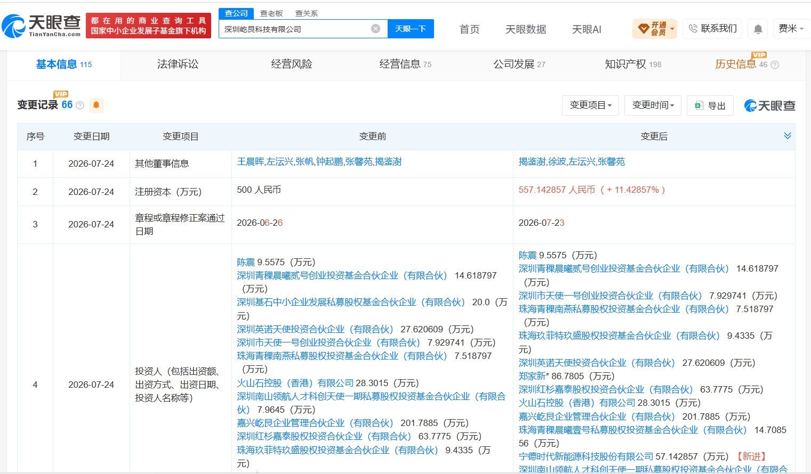811x474 pixels.
Task: Click the 变更日期 column header
Action: 91,136
